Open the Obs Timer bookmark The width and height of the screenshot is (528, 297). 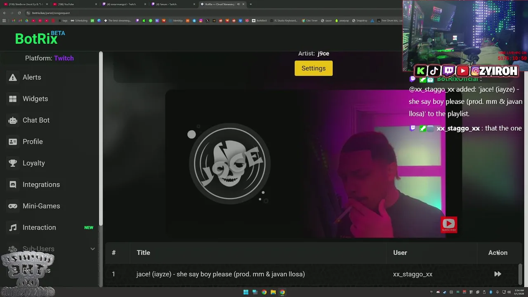click(x=309, y=21)
